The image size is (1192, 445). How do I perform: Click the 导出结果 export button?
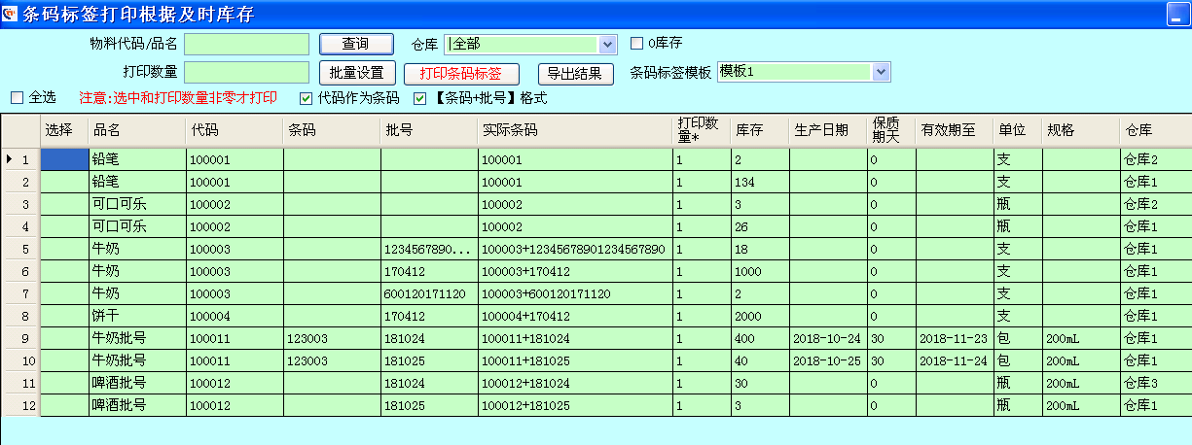coord(575,73)
